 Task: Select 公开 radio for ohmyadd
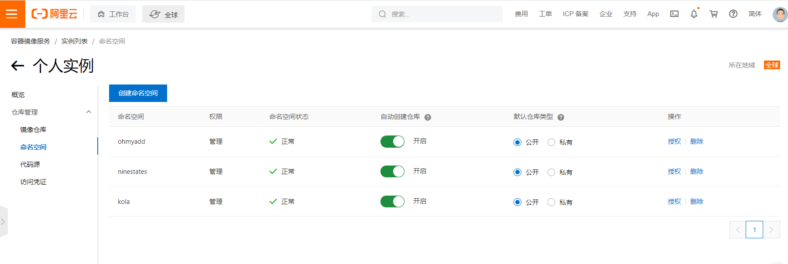pyautogui.click(x=517, y=142)
